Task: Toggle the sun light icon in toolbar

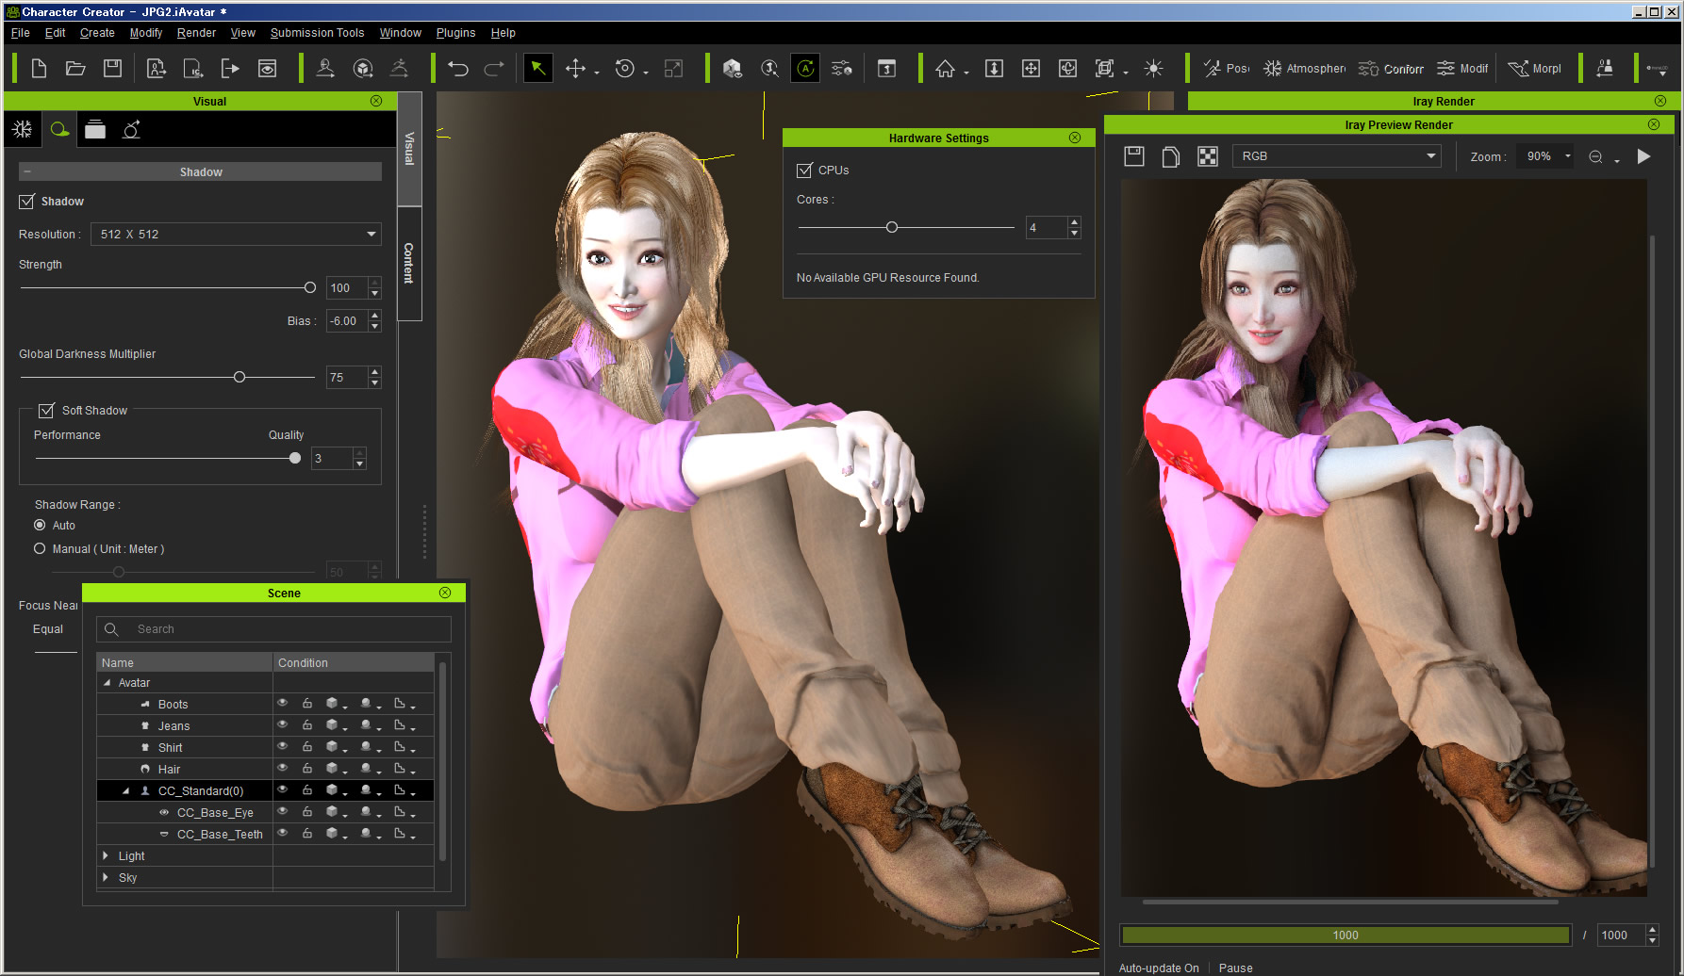Action: point(1153,69)
